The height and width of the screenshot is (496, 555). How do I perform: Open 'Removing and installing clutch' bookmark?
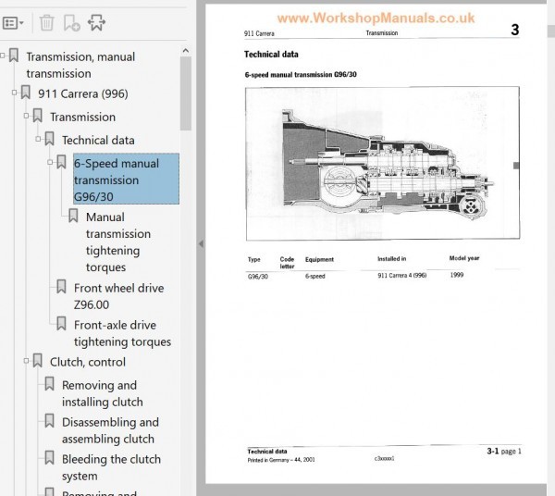tap(103, 393)
